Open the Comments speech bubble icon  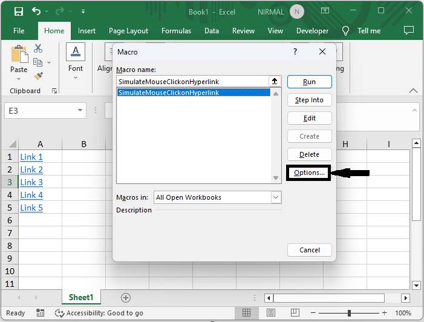409,30
